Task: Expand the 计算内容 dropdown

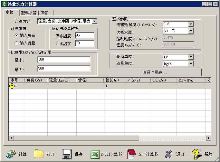Action: (94, 21)
